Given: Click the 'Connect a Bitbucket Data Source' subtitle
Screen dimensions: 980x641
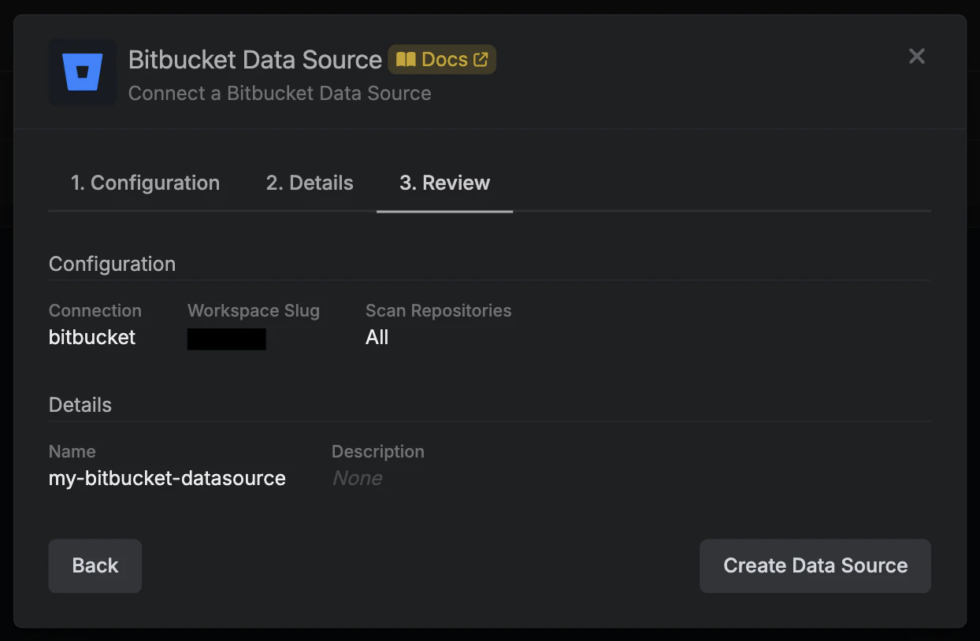Looking at the screenshot, I should pyautogui.click(x=280, y=93).
